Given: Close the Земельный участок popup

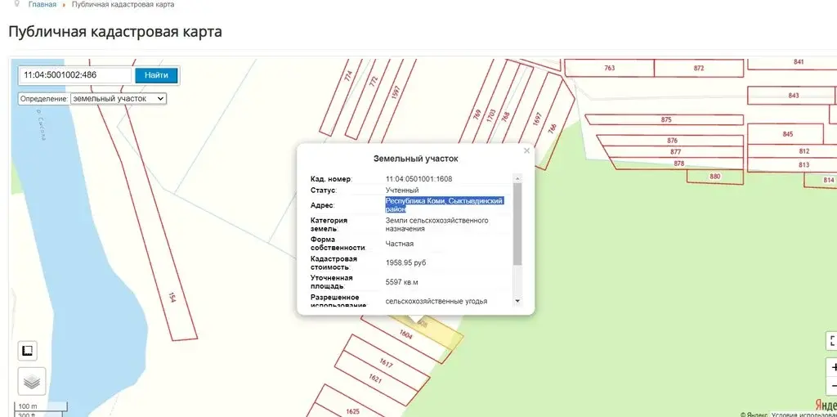Looking at the screenshot, I should pos(527,151).
